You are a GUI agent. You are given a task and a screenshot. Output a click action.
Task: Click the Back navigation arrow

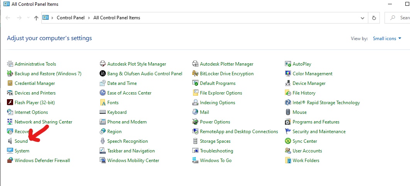(x=8, y=18)
